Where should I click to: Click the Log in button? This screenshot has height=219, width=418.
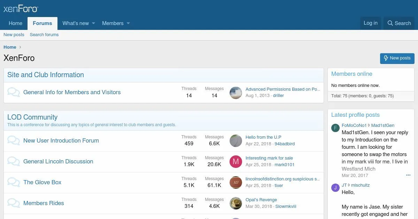coord(370,23)
